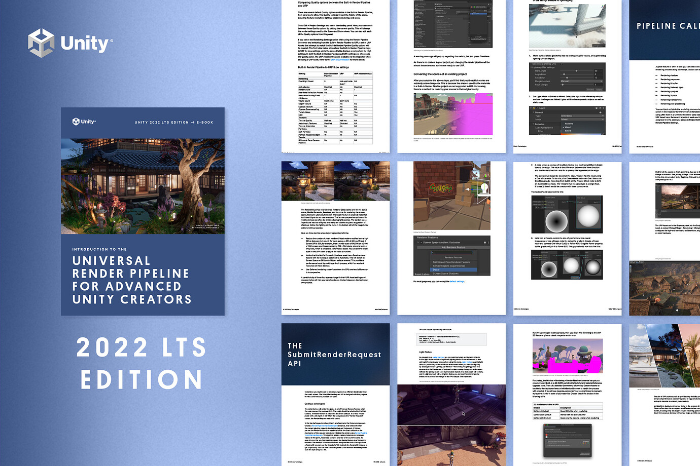Click the more-options icon on Screen Space Ambient Occlusion
This screenshot has height=466, width=700.
(x=488, y=243)
